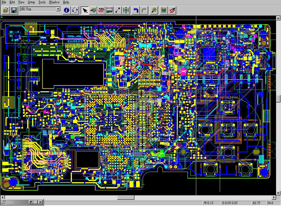Open the ECO toolbar red line icon
The image size is (281, 211).
[x=117, y=10]
